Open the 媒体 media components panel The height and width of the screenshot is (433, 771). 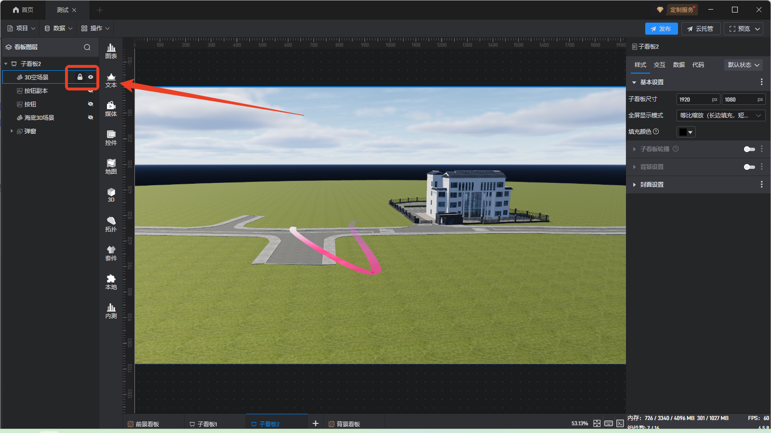tap(111, 109)
